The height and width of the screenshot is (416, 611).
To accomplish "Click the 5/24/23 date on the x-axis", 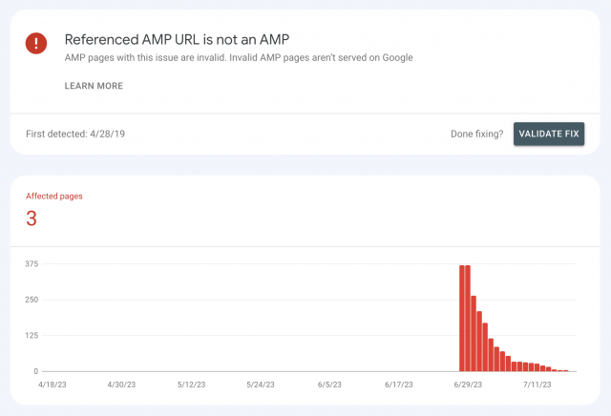I will coord(261,385).
